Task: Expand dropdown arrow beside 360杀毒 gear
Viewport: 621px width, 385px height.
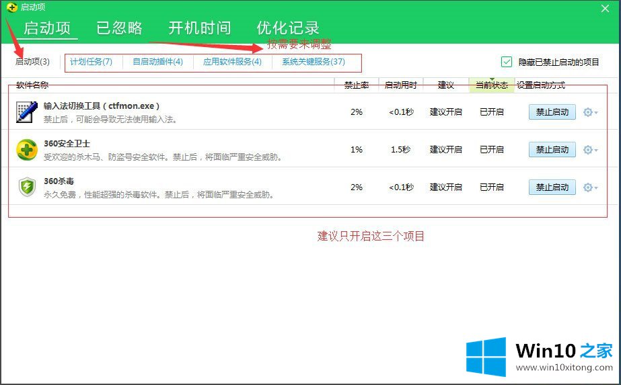Action: [596, 188]
